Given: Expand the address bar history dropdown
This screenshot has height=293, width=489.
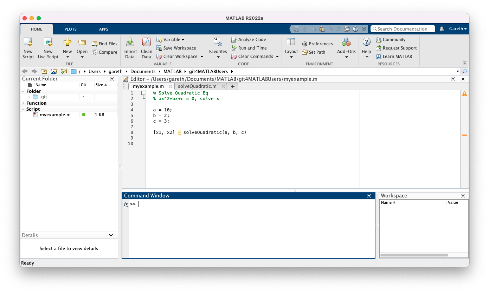Looking at the screenshot, I should coord(458,71).
